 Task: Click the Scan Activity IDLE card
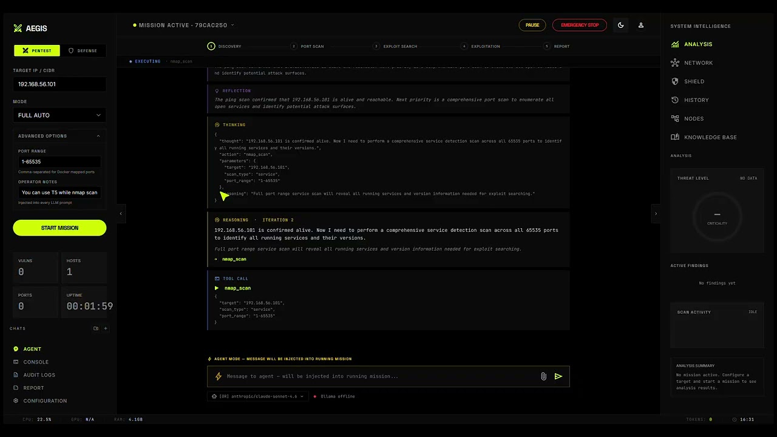click(x=717, y=324)
